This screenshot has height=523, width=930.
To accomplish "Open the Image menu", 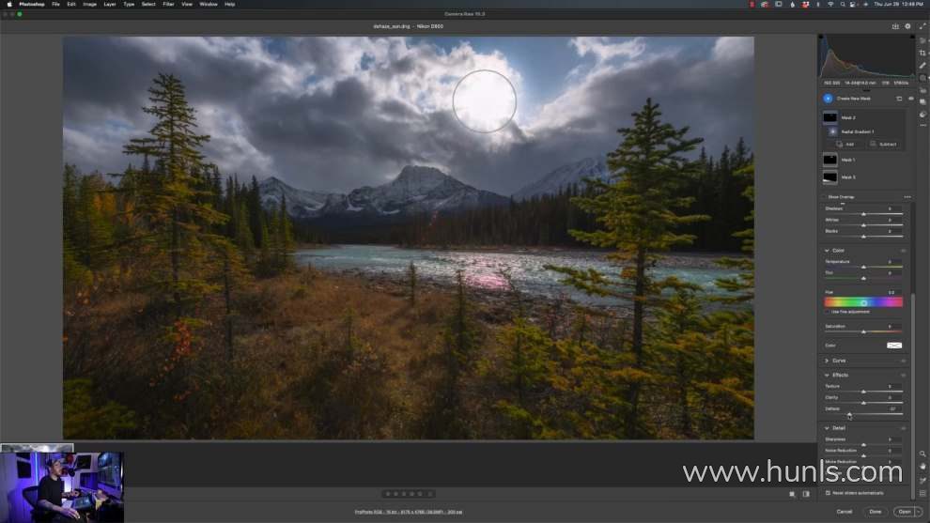I will (89, 4).
